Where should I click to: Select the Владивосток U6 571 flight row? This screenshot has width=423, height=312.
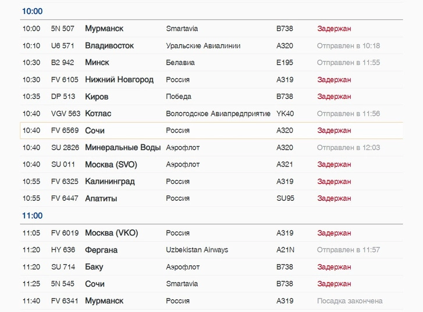tap(212, 45)
